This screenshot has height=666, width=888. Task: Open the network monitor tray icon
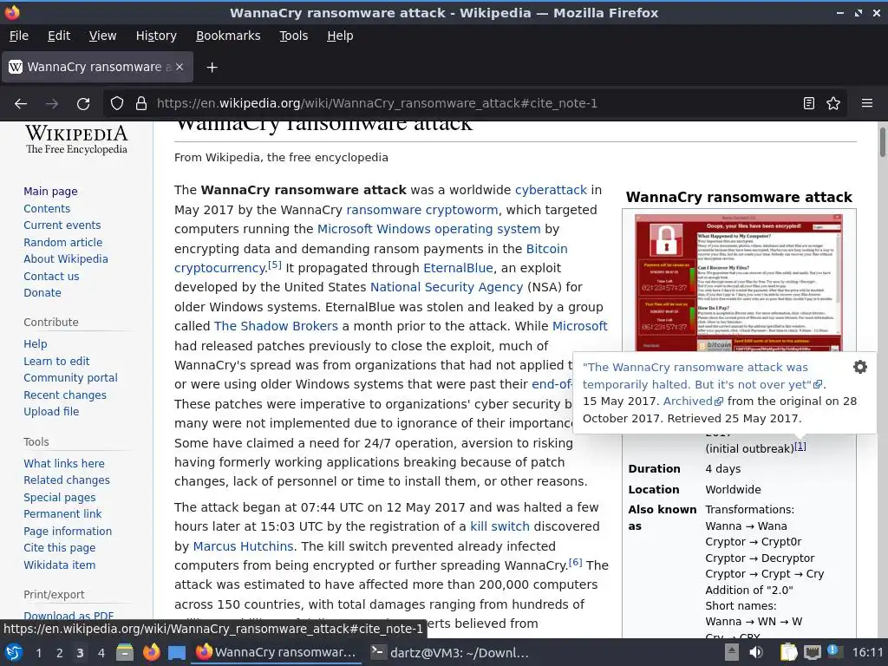pyautogui.click(x=812, y=652)
